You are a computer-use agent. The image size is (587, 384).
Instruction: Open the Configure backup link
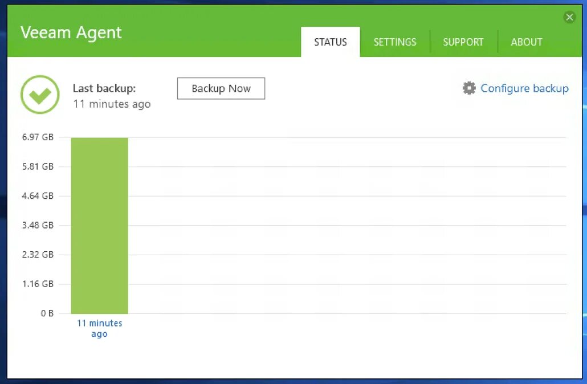(x=524, y=88)
